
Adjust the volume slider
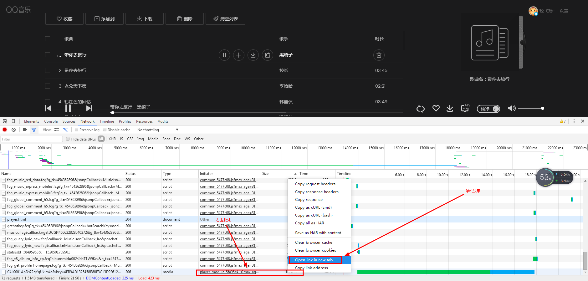tap(531, 108)
